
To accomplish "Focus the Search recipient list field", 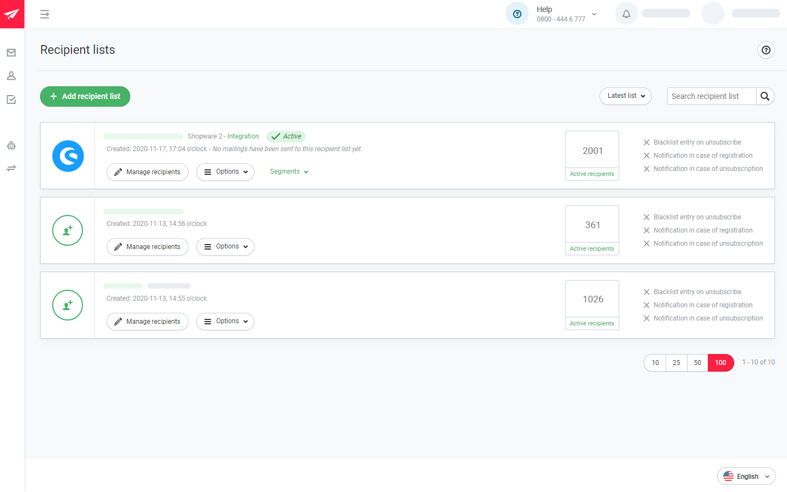I will [x=712, y=96].
